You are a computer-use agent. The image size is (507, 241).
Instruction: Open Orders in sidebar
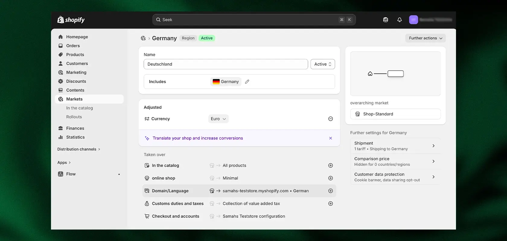[x=89, y=46]
